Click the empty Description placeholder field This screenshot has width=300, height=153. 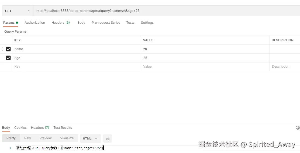tap(285, 67)
